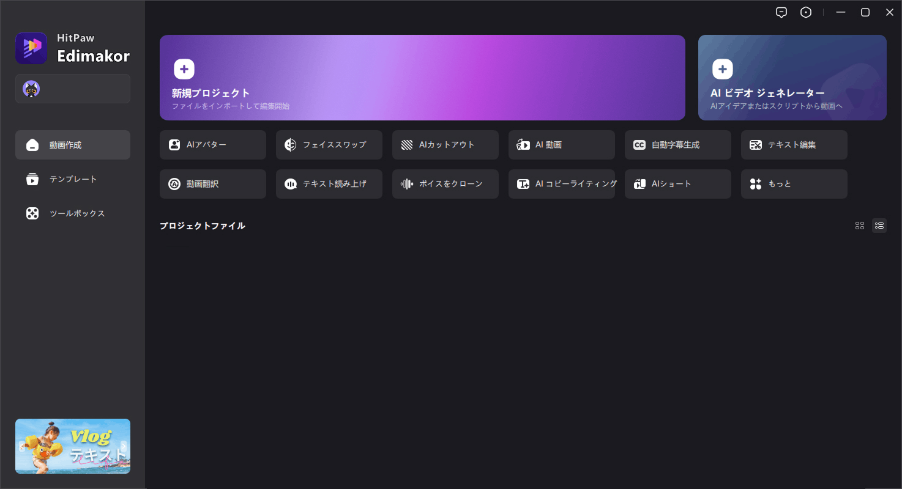Launch AIカットアウト
Viewport: 902px width, 489px height.
(445, 145)
